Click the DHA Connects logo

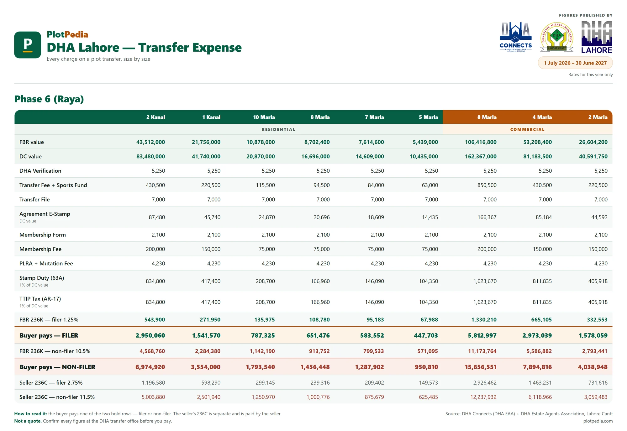[x=516, y=37]
